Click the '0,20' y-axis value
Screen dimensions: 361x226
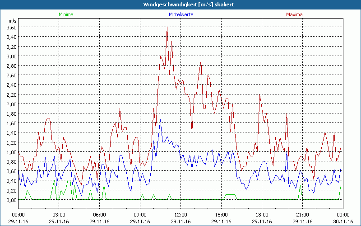tap(12, 190)
